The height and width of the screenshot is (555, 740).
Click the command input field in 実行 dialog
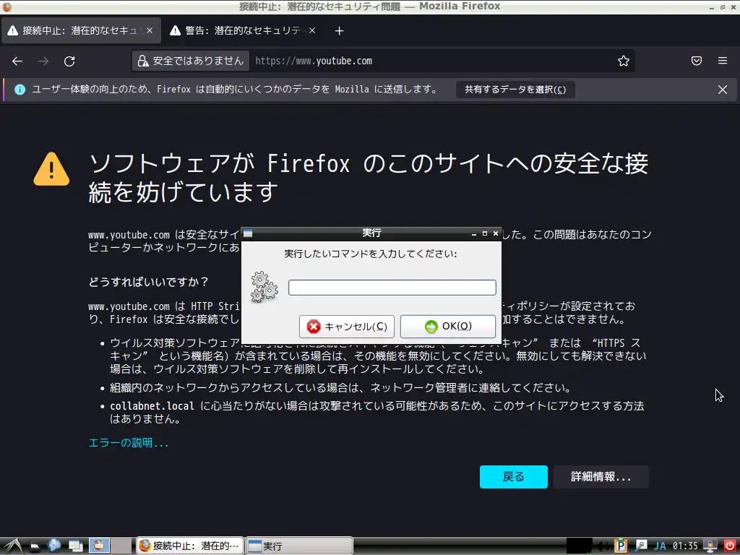[392, 288]
